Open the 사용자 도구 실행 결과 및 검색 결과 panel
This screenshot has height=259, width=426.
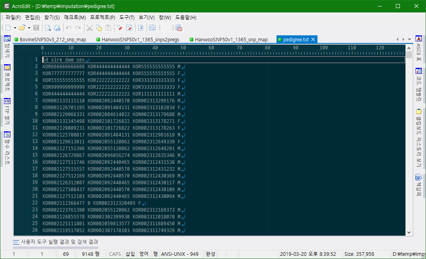click(55, 242)
